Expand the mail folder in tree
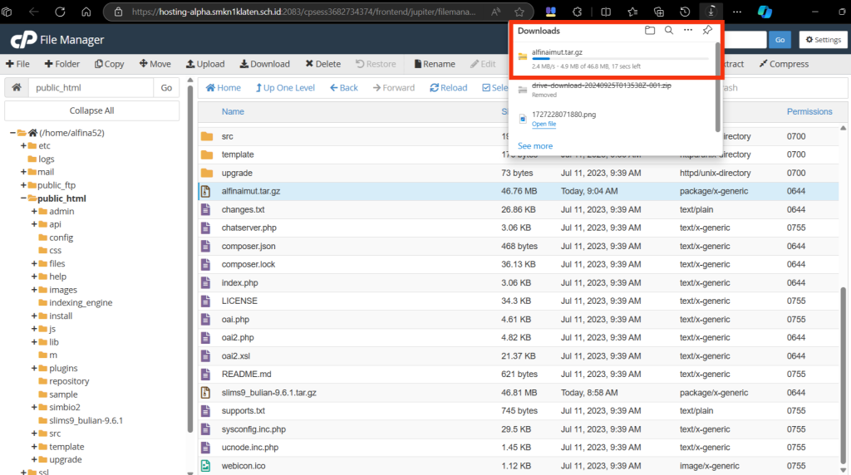Viewport: 851px width, 475px height. 24,172
